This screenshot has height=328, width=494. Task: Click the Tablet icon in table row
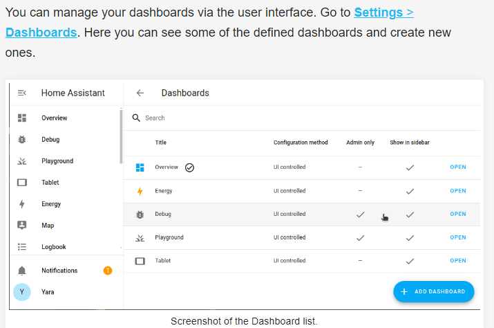[x=140, y=261]
